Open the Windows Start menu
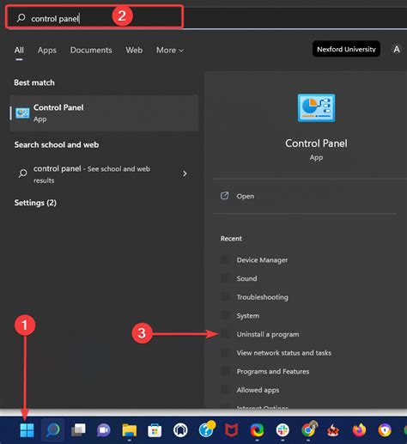This screenshot has width=407, height=444. click(27, 430)
